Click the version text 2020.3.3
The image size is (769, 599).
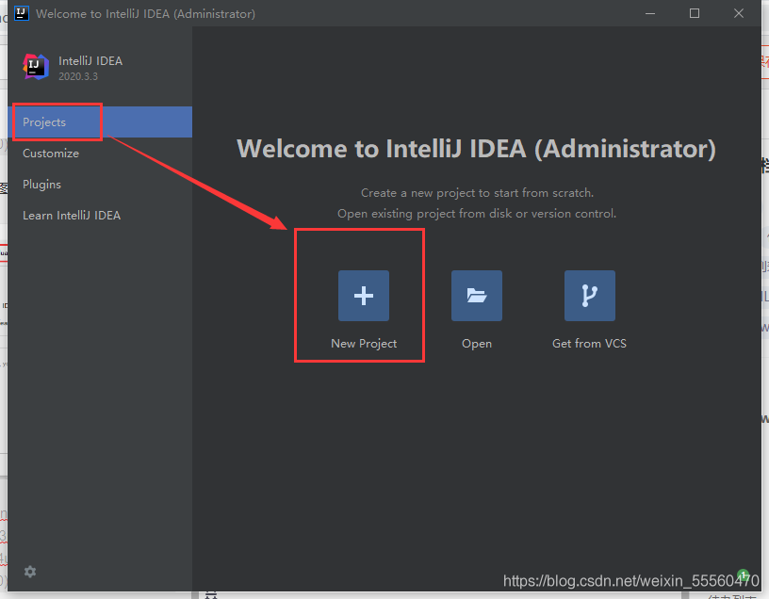click(78, 76)
